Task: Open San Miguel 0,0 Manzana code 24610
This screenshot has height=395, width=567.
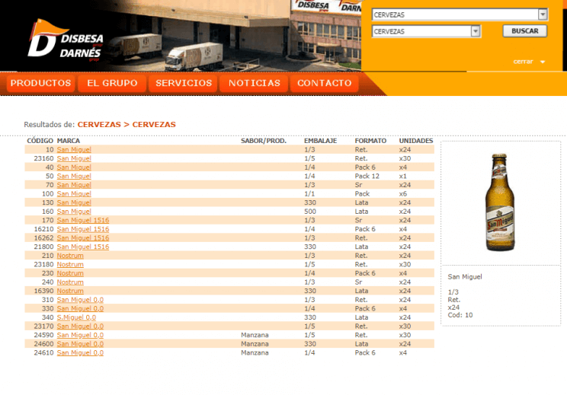Action: 80,353
